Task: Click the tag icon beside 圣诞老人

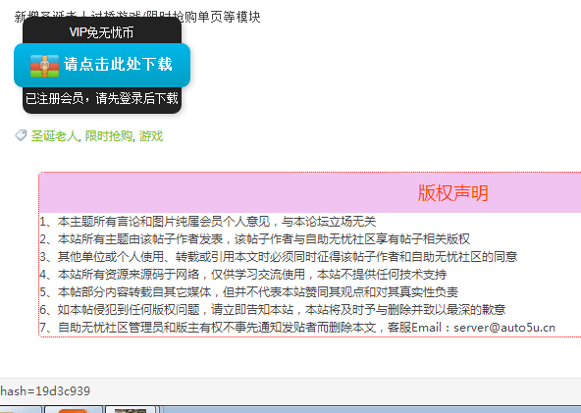Action: click(21, 135)
